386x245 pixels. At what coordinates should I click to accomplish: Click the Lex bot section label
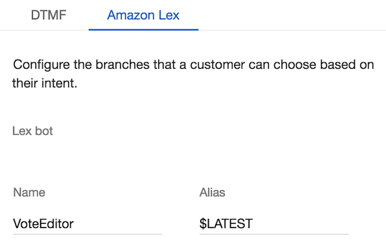(x=33, y=131)
